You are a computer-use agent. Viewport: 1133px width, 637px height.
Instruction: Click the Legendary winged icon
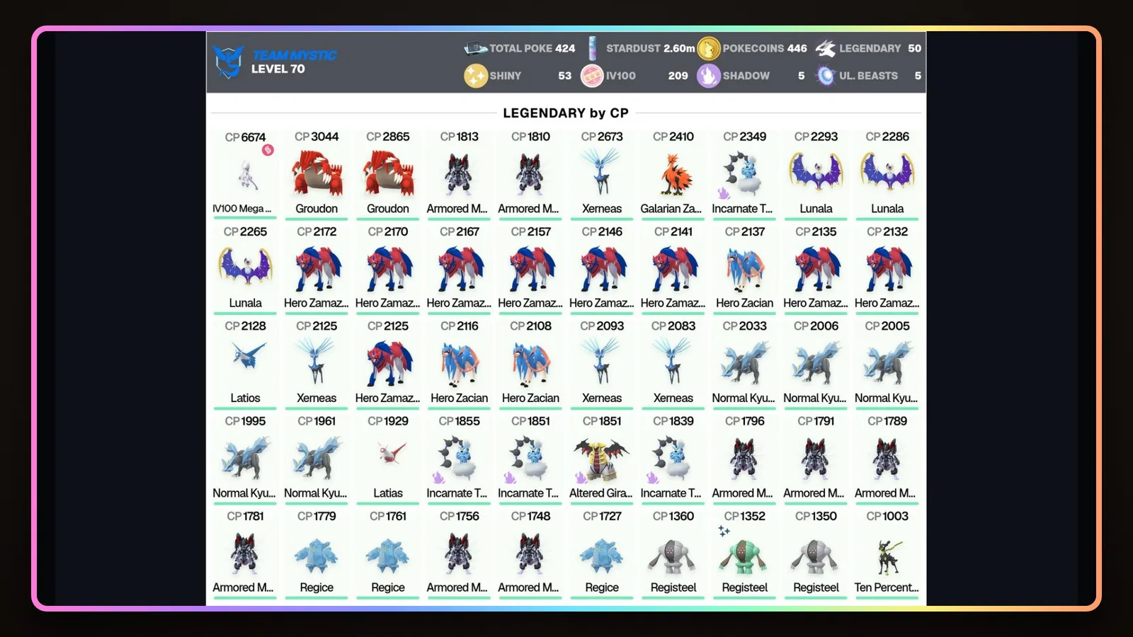(x=825, y=48)
